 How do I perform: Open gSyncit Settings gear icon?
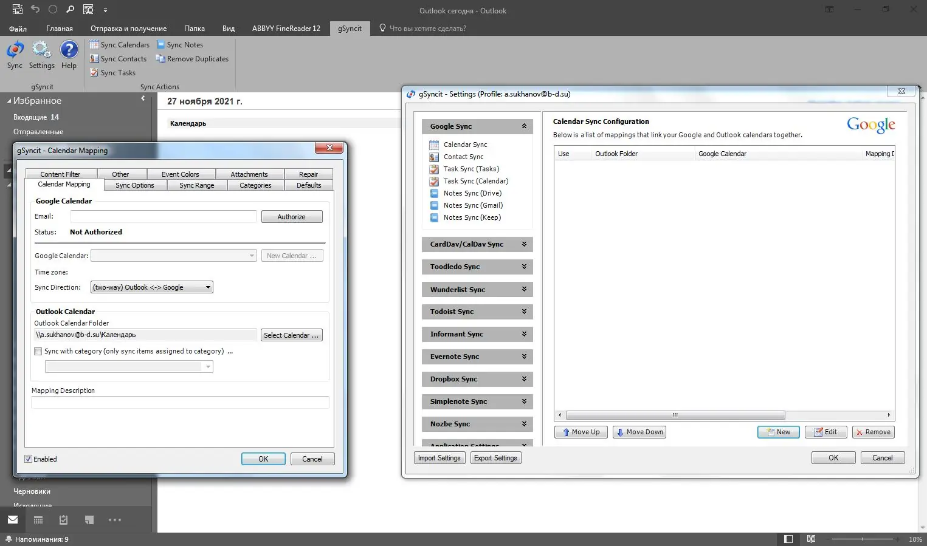tap(41, 55)
